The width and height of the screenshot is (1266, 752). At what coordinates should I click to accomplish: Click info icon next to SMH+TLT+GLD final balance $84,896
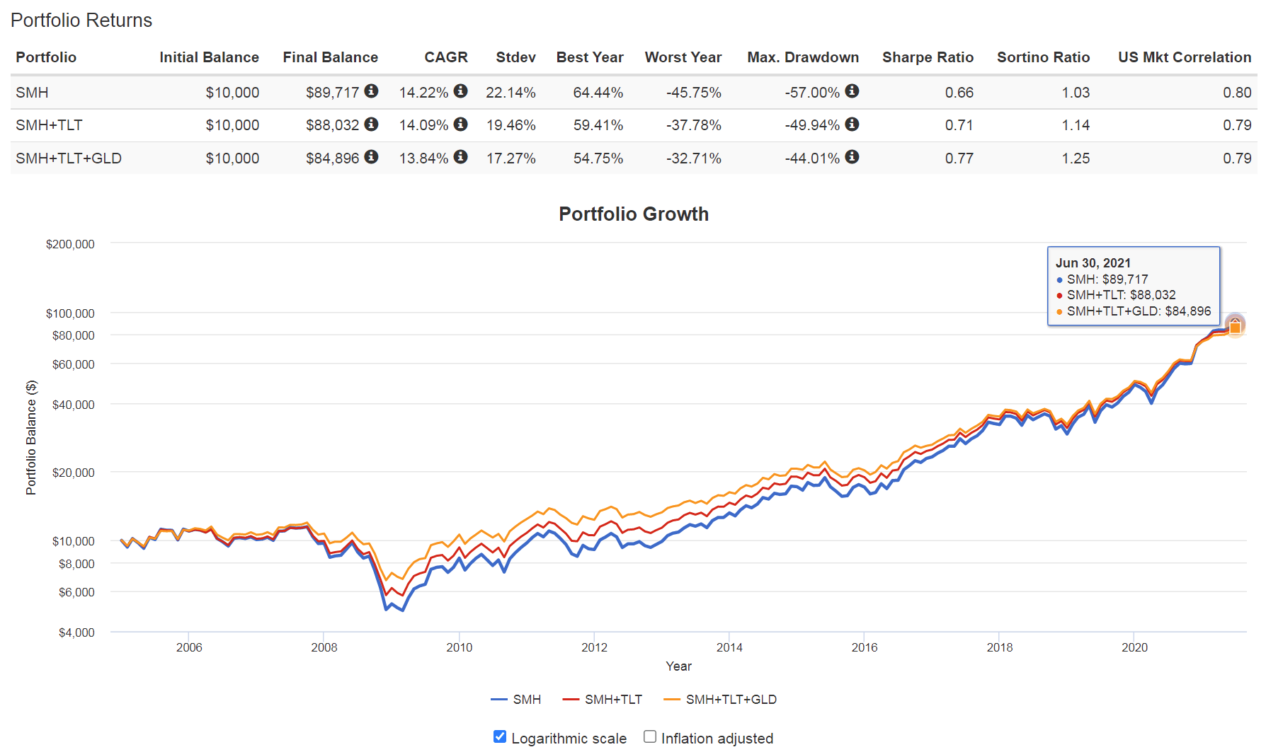[371, 157]
